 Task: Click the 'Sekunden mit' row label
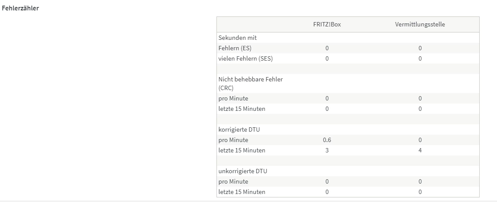click(237, 38)
